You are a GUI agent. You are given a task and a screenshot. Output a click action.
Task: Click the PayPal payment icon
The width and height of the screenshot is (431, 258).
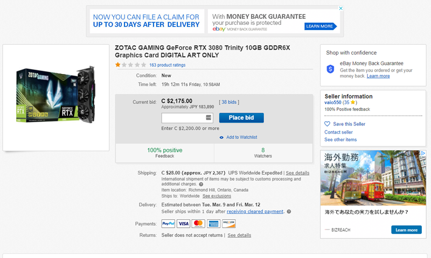[x=168, y=224]
